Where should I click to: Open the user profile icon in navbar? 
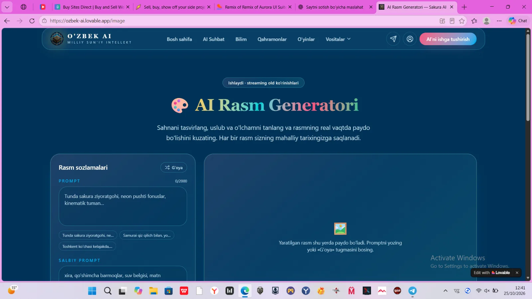click(410, 39)
